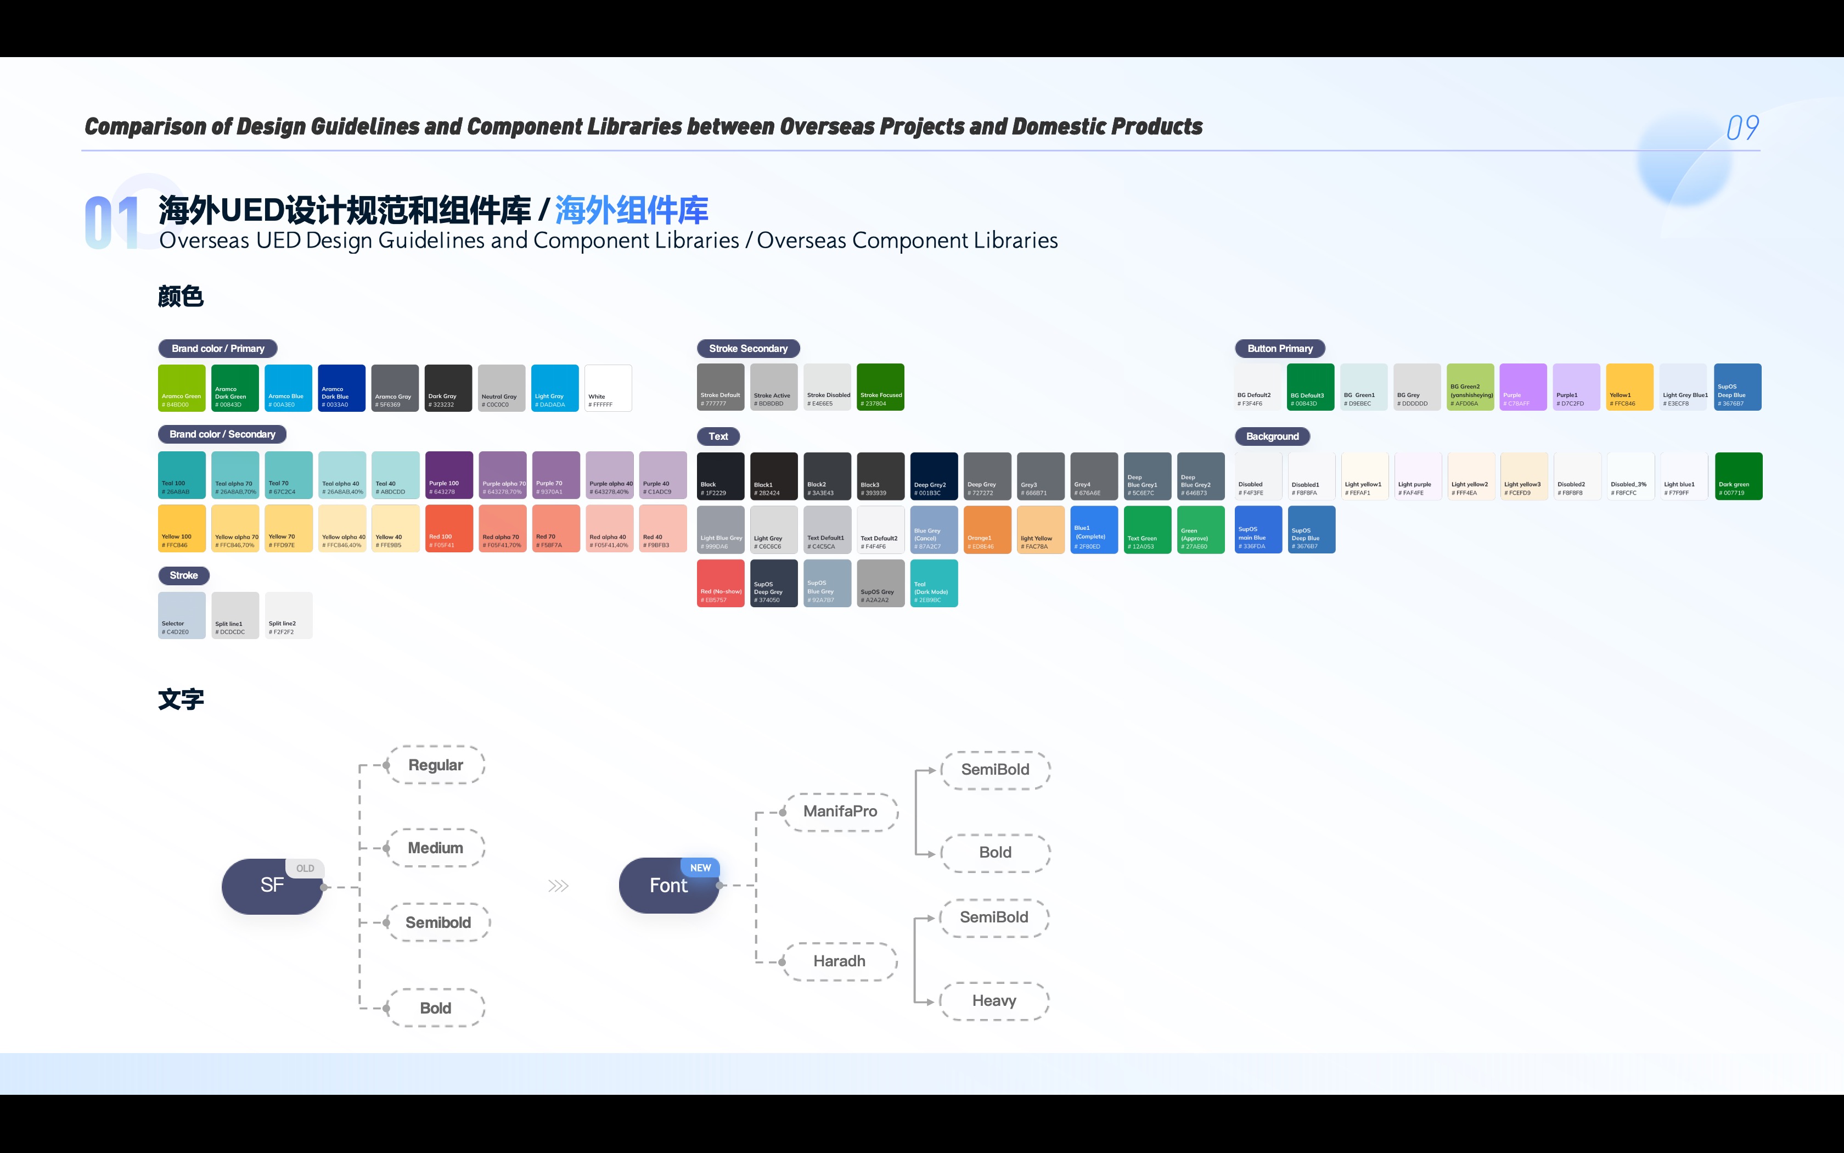Click the SF font node

[x=272, y=886]
